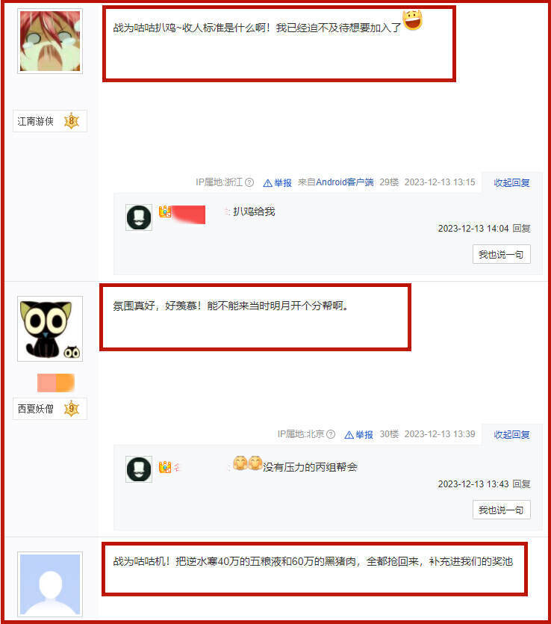Screen dimensions: 551x624
Task: Click the level 9 badge icon
Action: pos(72,409)
